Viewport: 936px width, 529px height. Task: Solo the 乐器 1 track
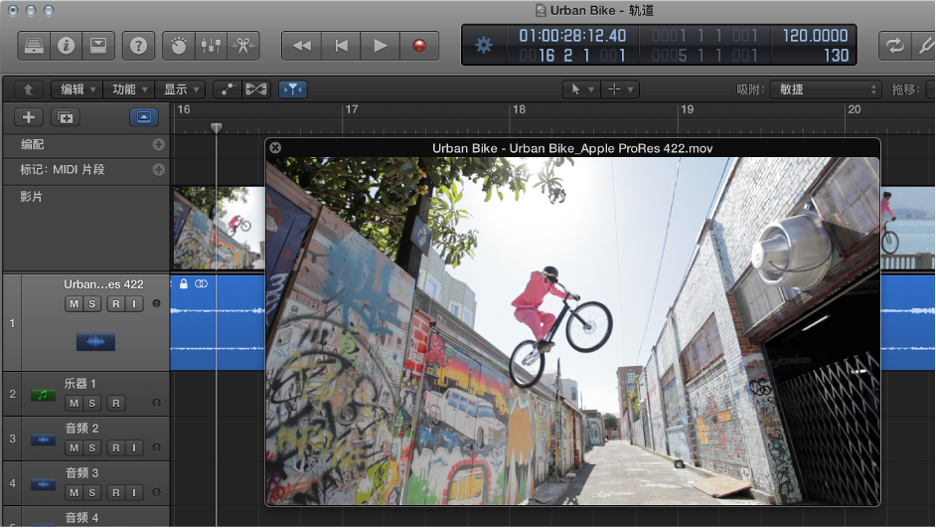pos(92,403)
